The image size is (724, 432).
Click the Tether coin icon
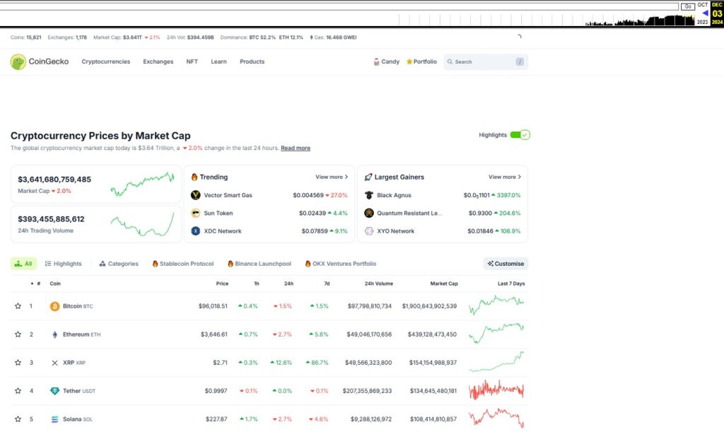pyautogui.click(x=54, y=391)
